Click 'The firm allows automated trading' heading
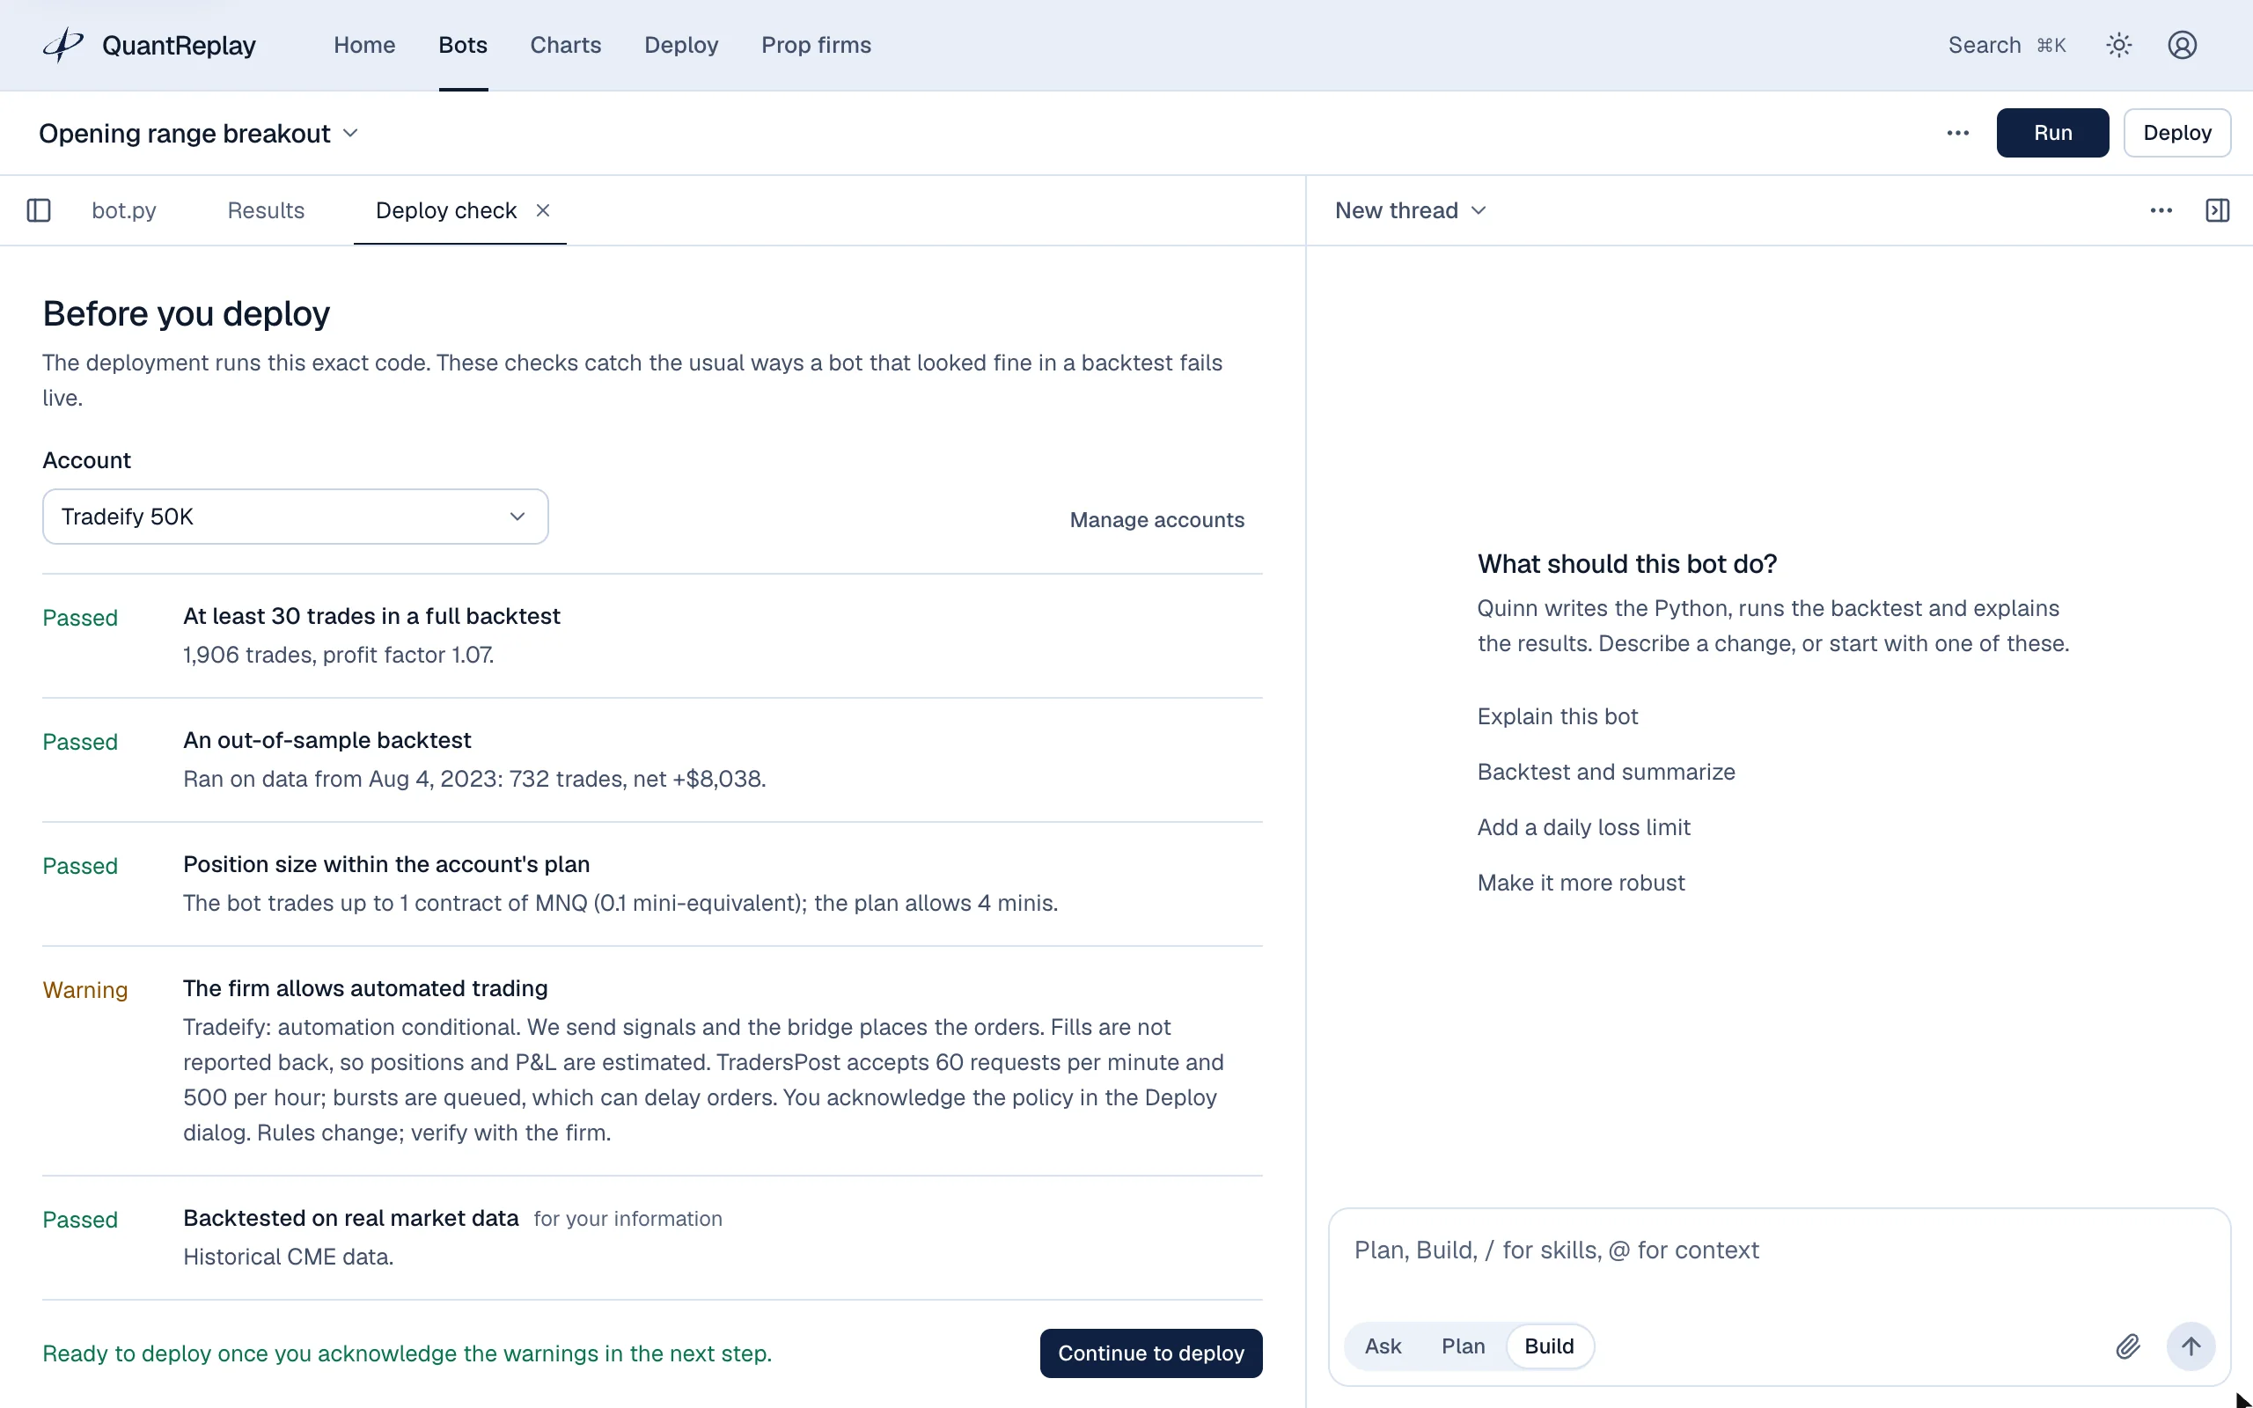Image resolution: width=2253 pixels, height=1408 pixels. tap(365, 988)
